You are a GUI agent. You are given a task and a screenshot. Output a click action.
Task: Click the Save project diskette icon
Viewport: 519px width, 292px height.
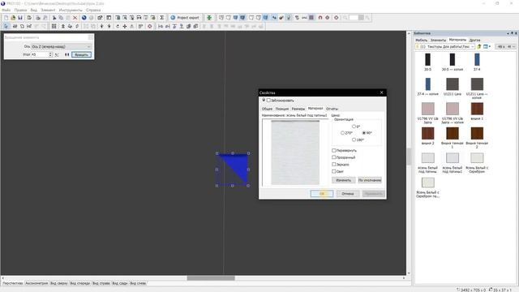click(x=20, y=18)
